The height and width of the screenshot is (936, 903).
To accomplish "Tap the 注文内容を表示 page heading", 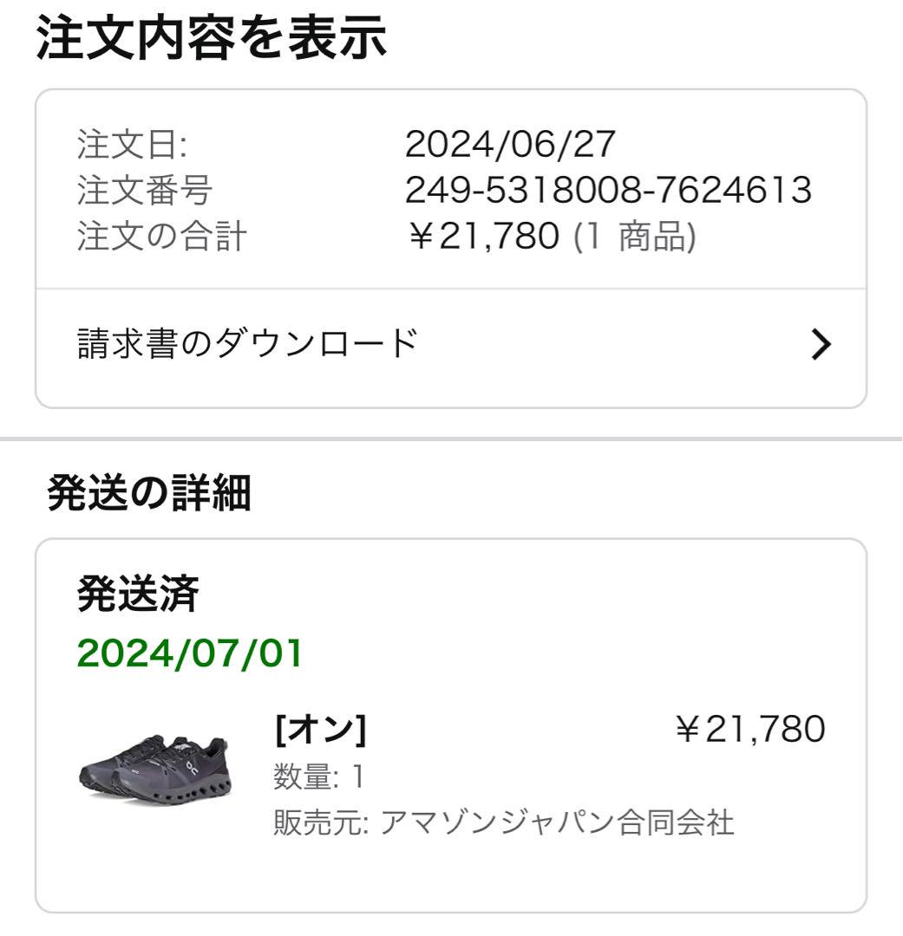I will [x=211, y=37].
